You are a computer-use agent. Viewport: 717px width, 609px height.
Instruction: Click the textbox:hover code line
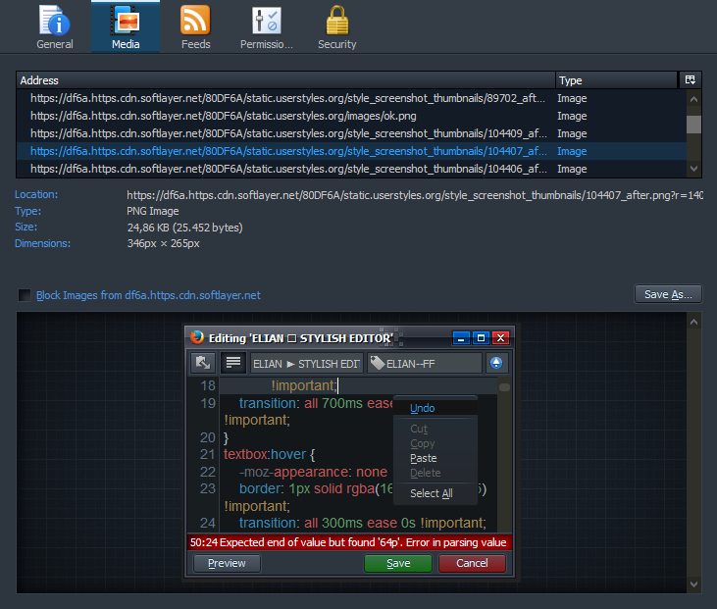pos(269,454)
